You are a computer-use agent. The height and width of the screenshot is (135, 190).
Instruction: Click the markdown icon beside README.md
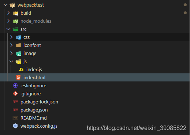tap(15, 118)
